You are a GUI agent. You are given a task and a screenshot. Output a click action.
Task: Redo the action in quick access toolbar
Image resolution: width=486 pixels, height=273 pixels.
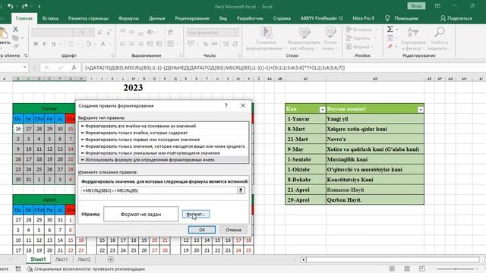click(x=24, y=6)
